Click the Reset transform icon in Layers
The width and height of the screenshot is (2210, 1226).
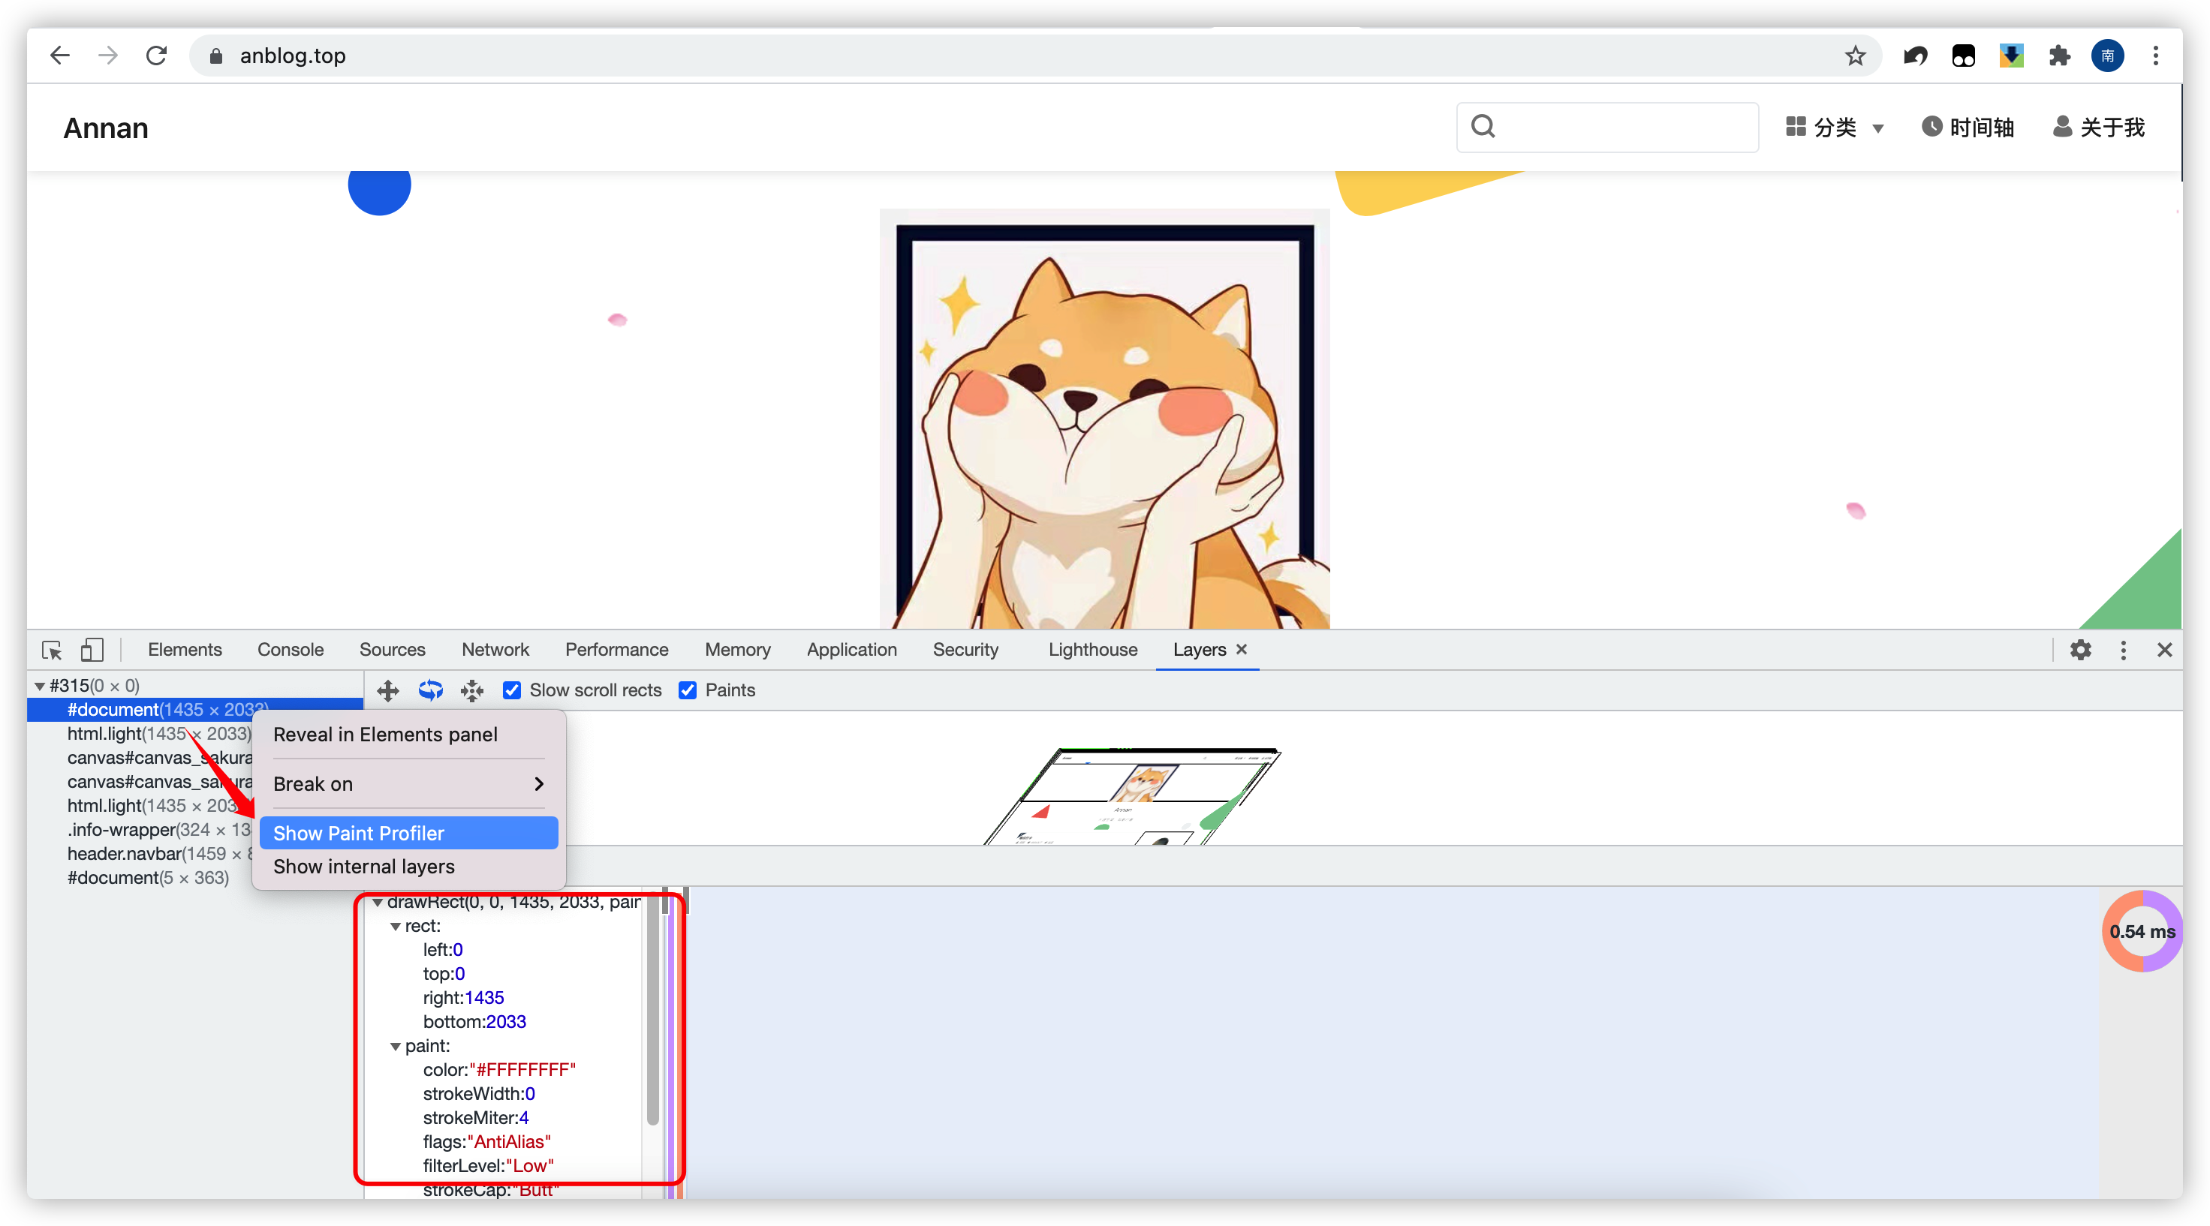coord(472,690)
